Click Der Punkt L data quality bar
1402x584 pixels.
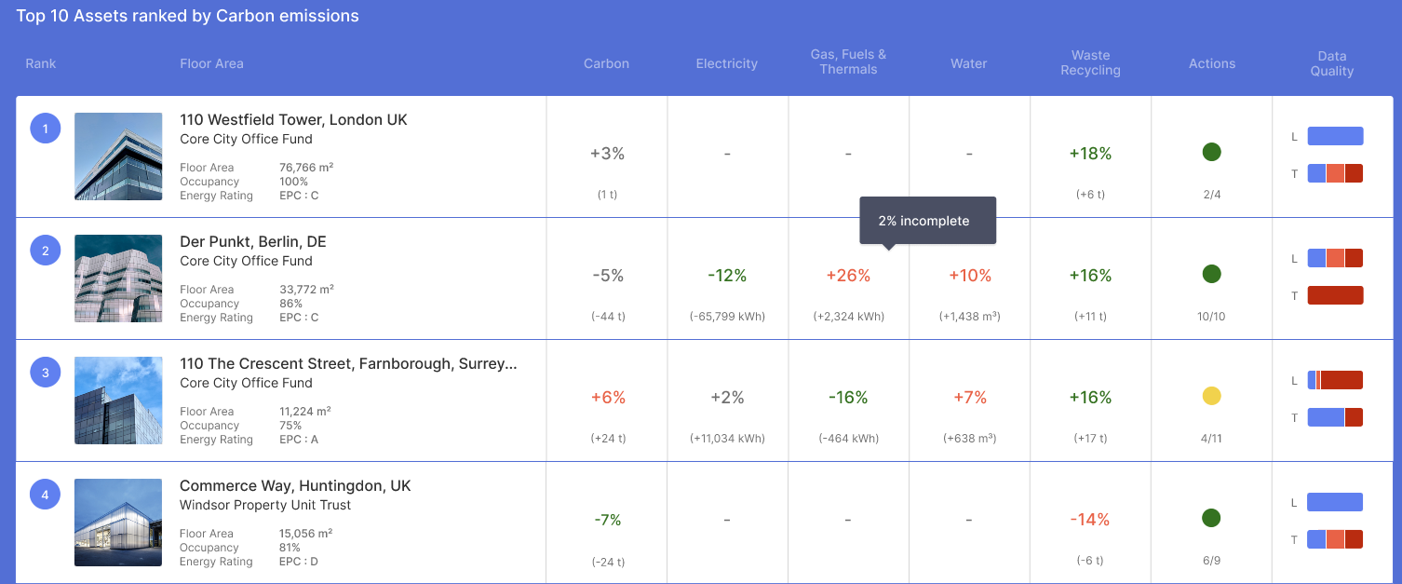1335,258
